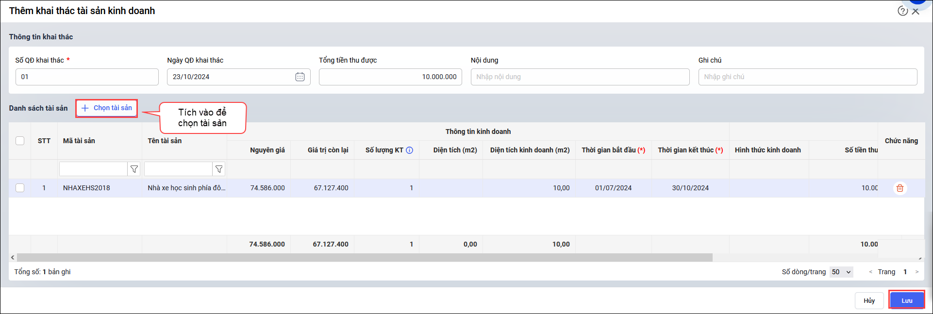933x314 pixels.
Task: Toggle the select-all header checkbox
Action: pos(20,141)
